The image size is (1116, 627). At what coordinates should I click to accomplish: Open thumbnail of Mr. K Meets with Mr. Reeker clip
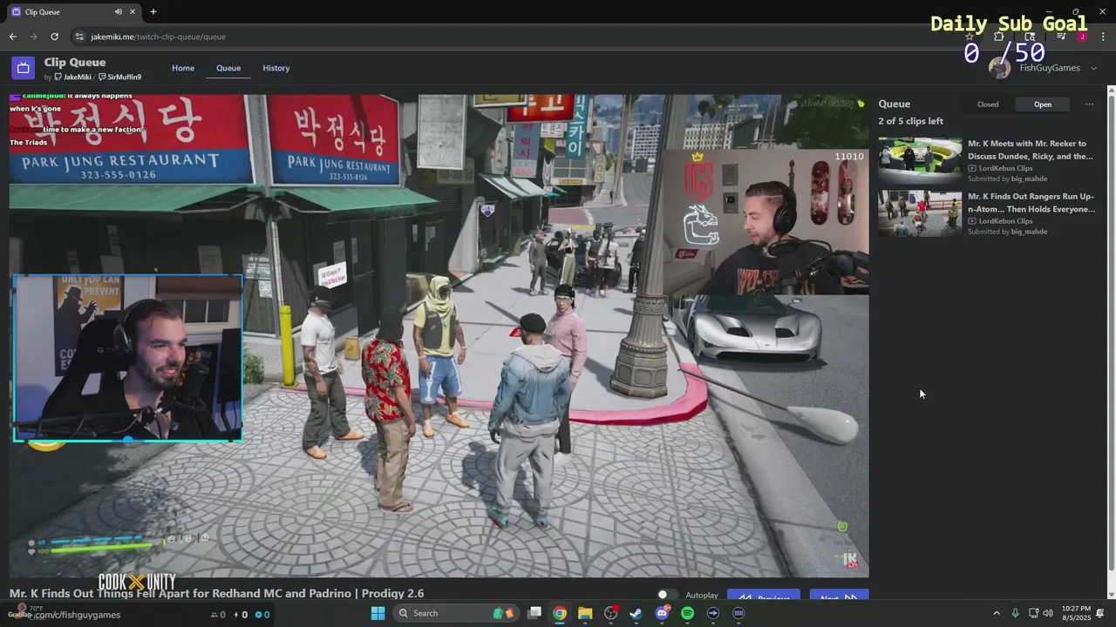tap(920, 160)
